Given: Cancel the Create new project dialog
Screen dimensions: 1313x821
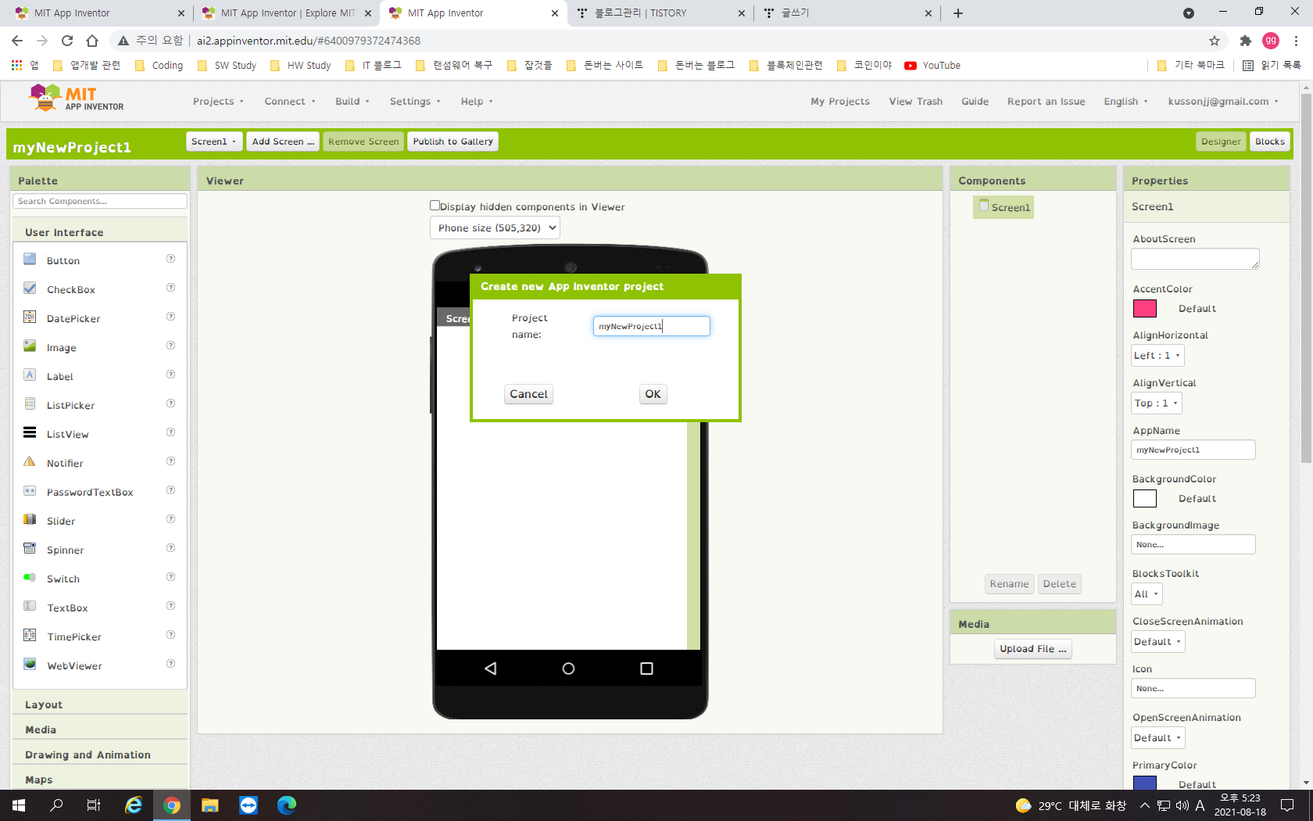Looking at the screenshot, I should coord(528,394).
